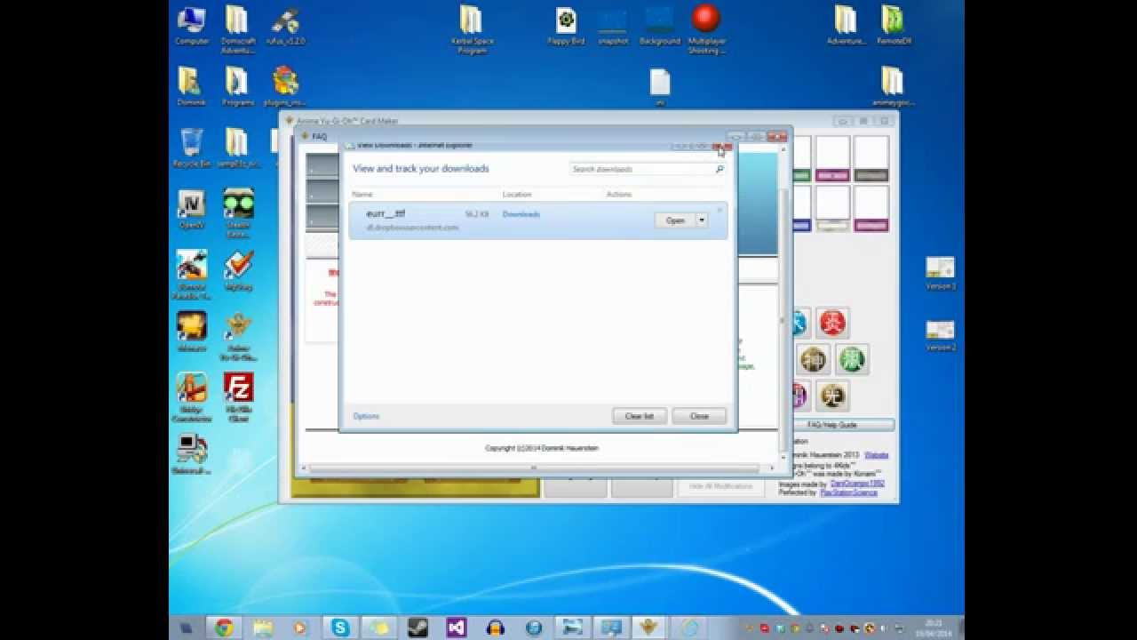This screenshot has width=1137, height=640.
Task: Click the Windows Explorer taskbar icon
Action: coord(263,628)
